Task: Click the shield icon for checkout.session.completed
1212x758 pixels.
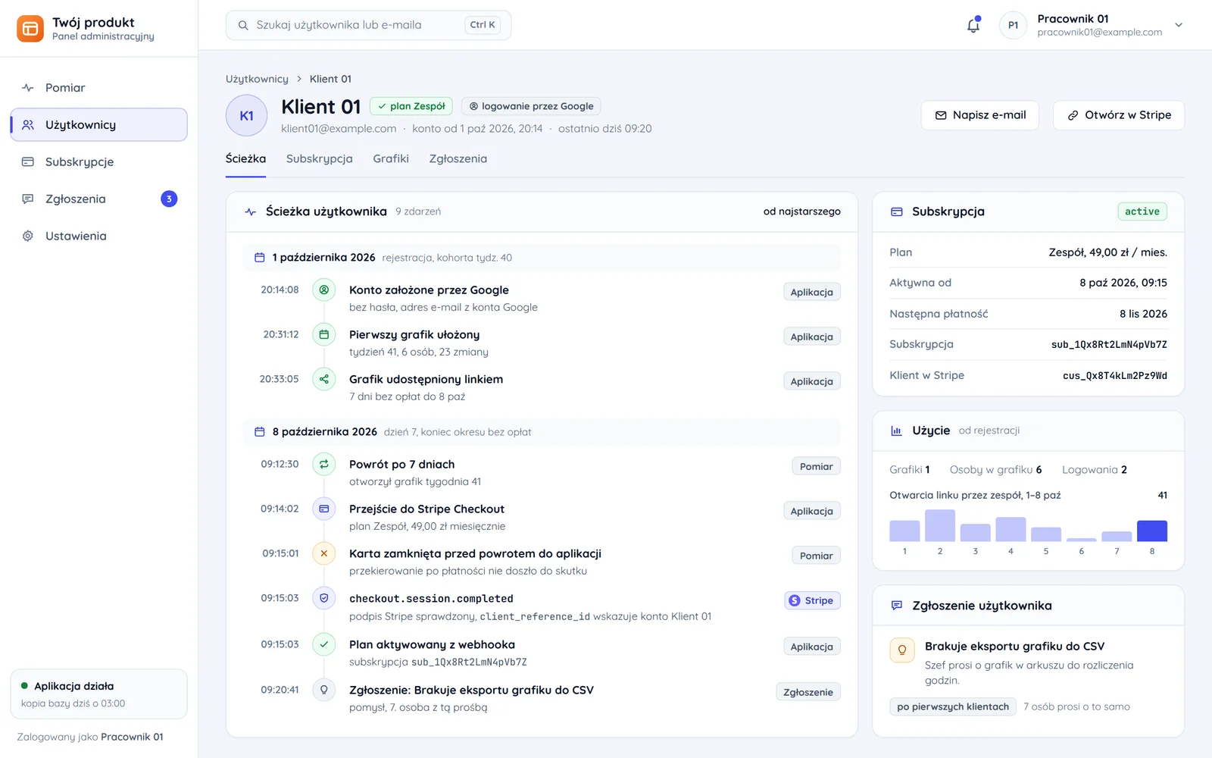Action: [324, 598]
